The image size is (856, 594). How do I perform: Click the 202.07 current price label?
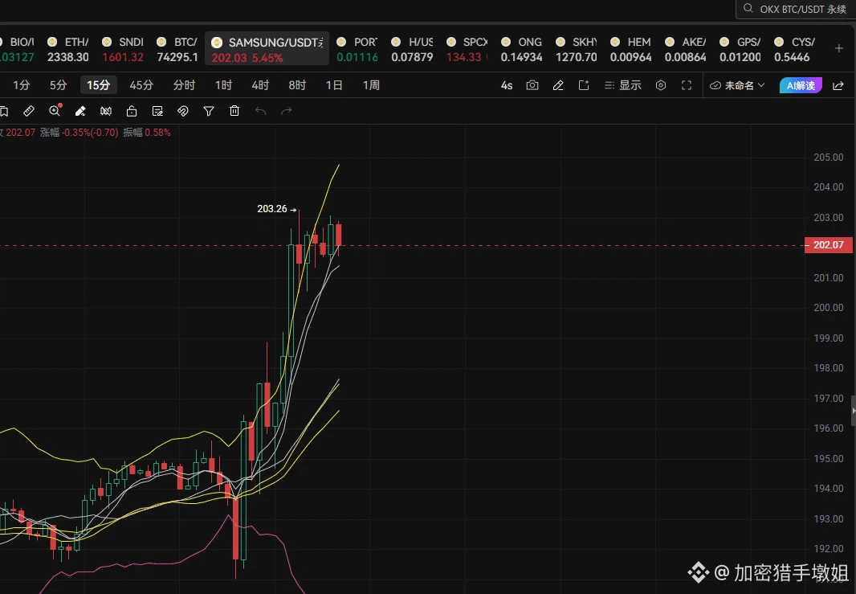point(828,245)
